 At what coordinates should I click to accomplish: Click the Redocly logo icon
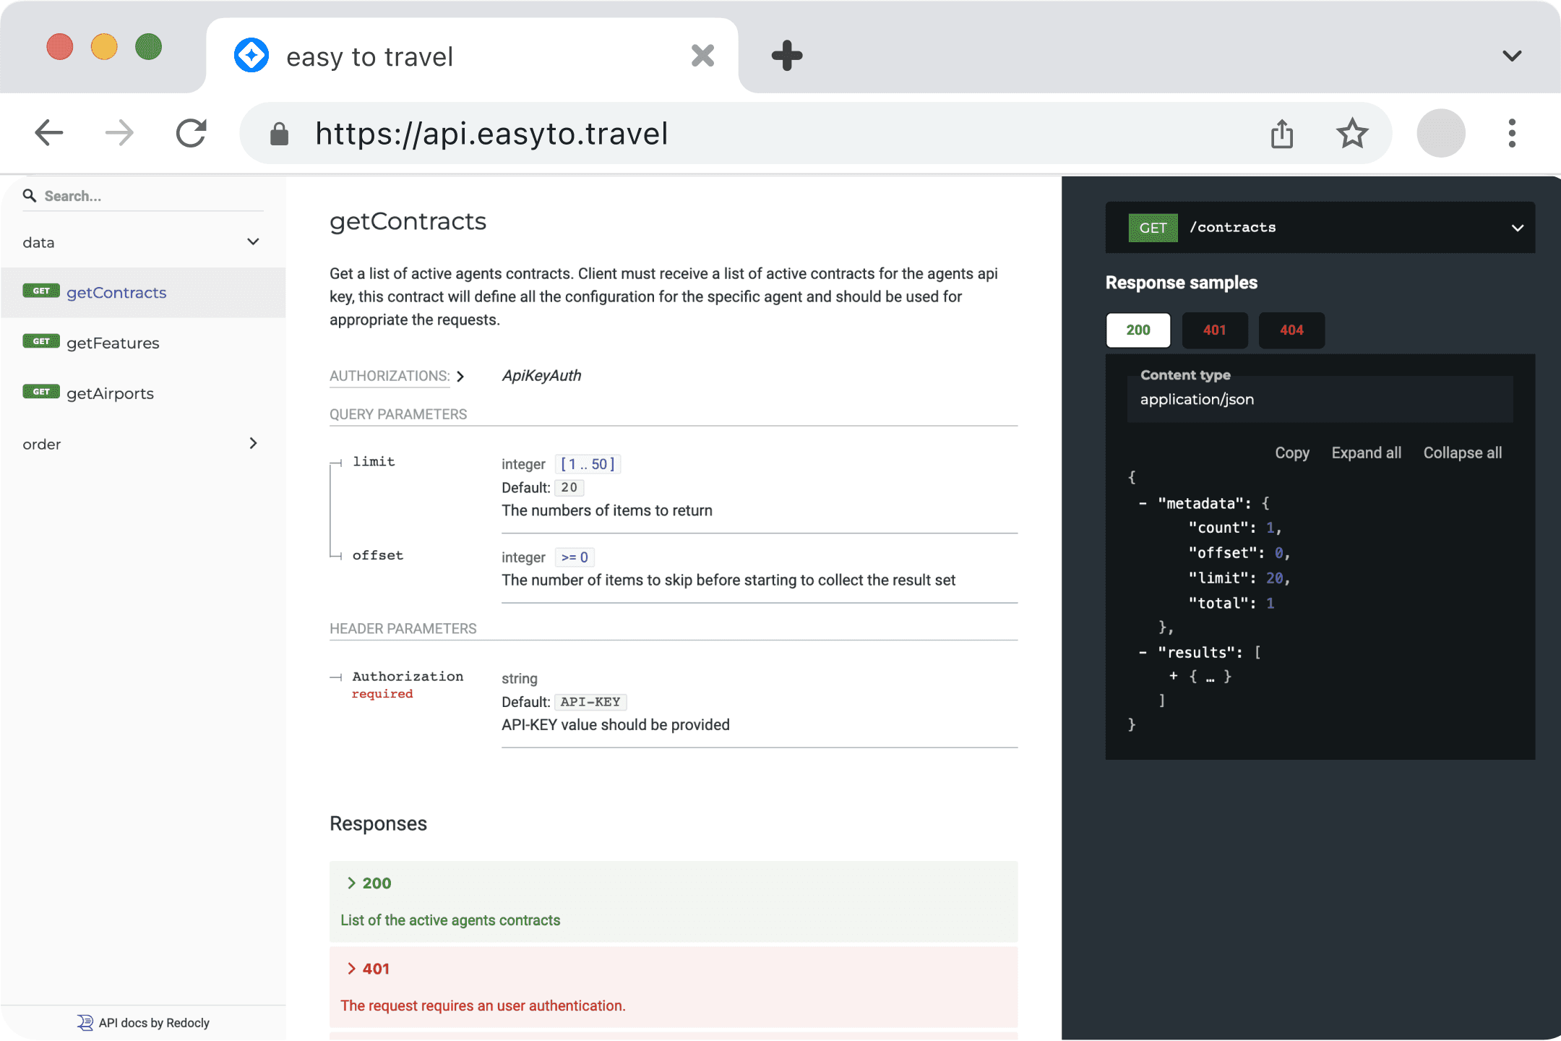(x=85, y=1022)
